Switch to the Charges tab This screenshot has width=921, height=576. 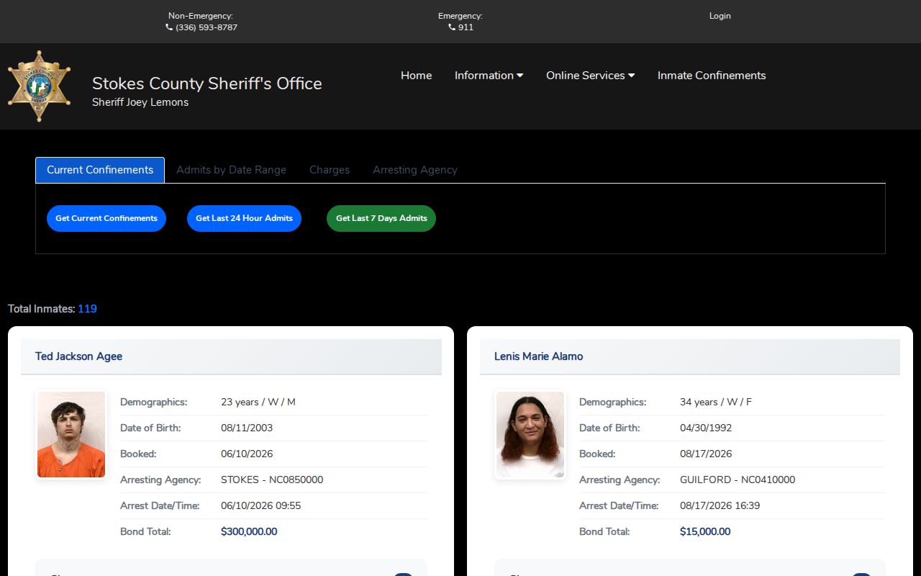tap(330, 170)
